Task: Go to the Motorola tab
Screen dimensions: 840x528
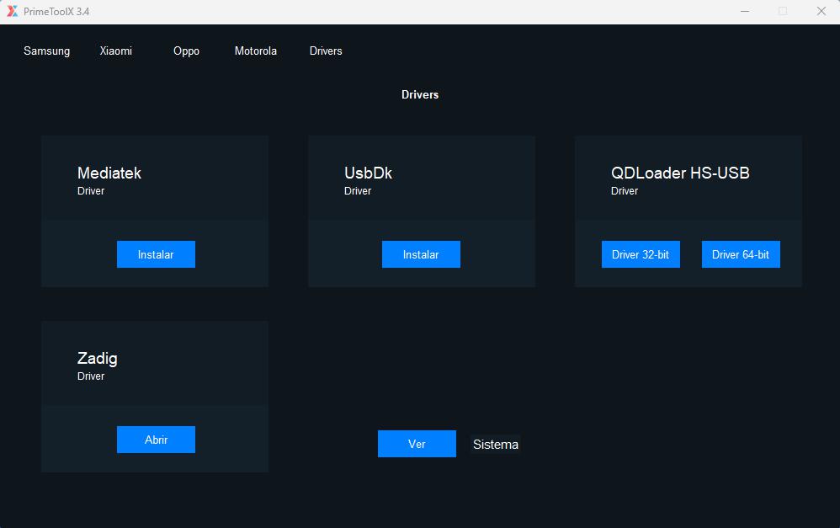Action: pos(256,51)
